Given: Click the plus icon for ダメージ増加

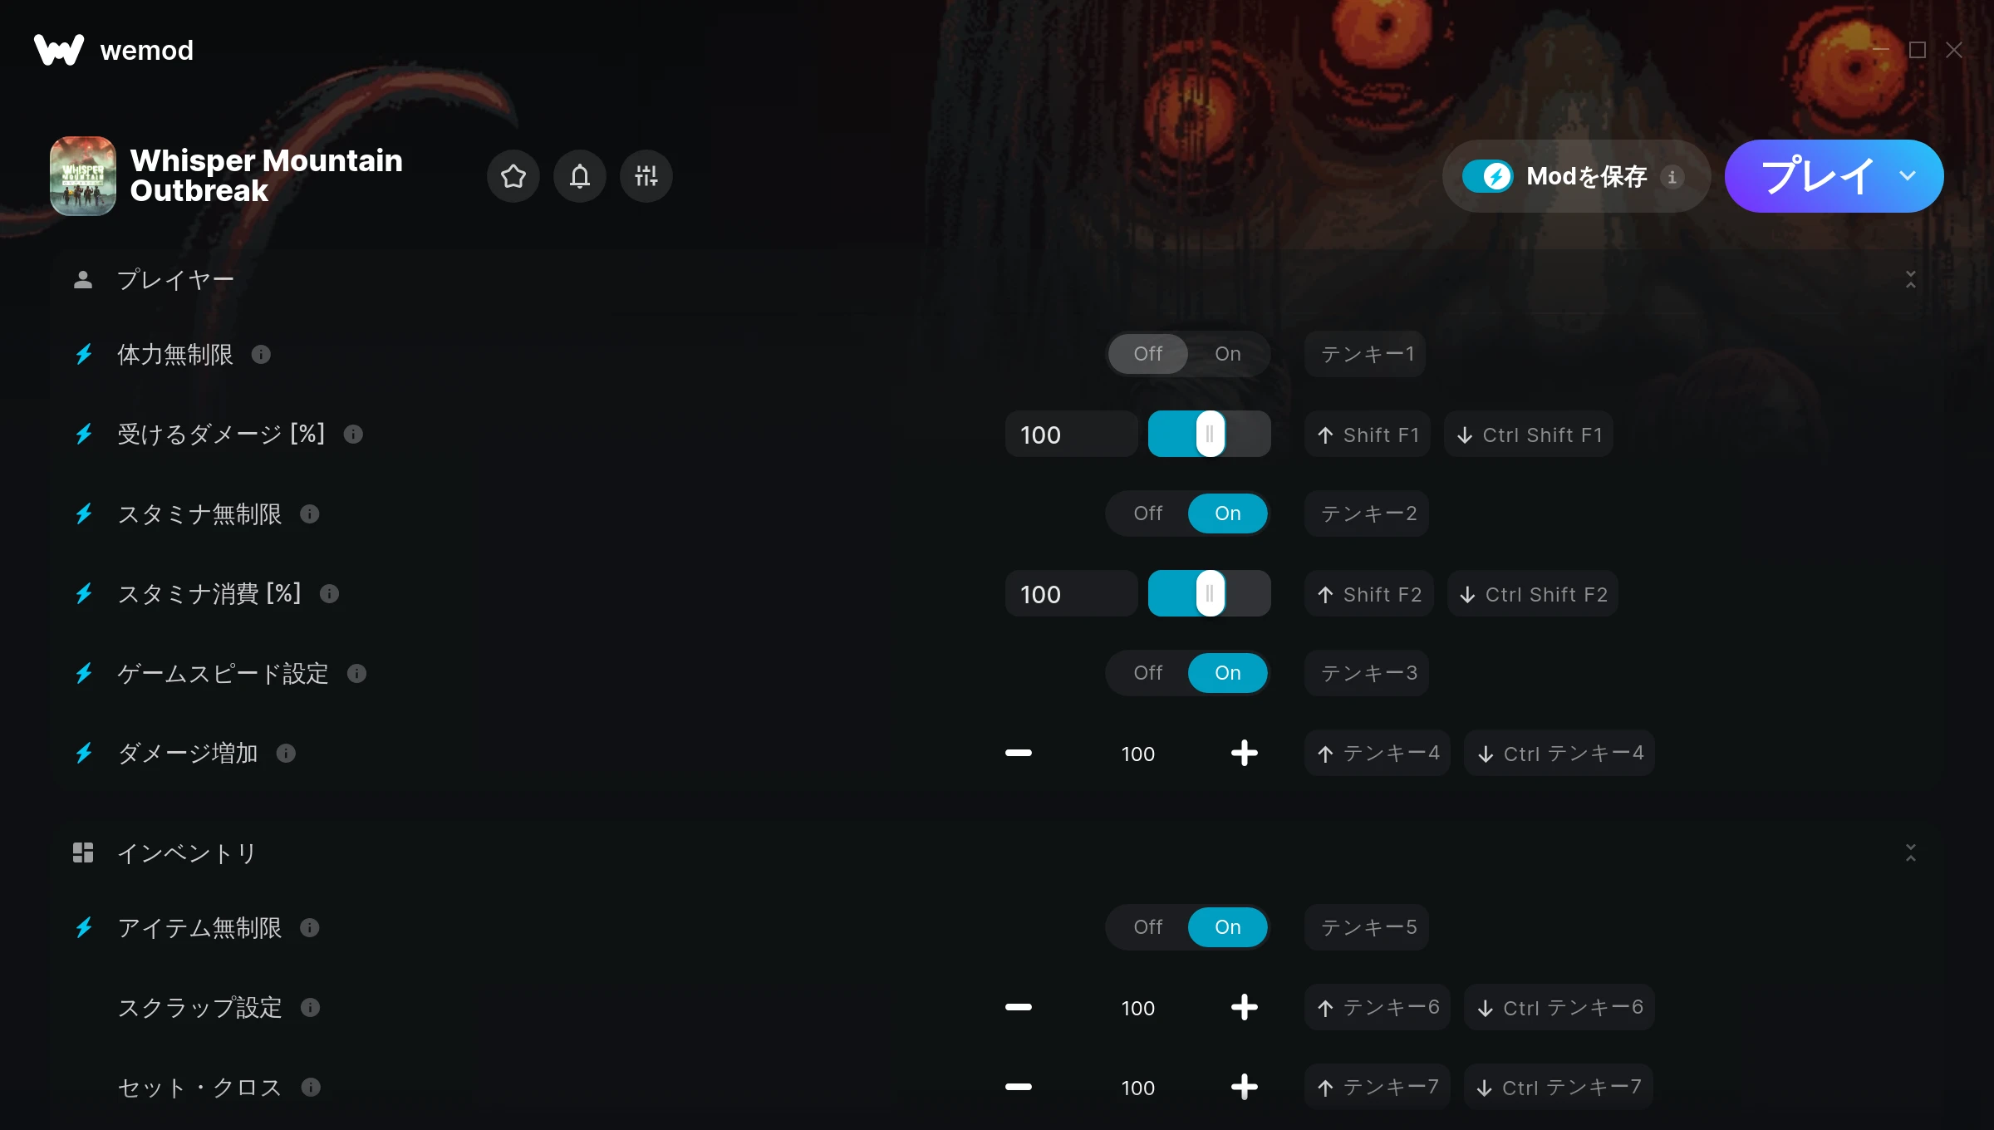Looking at the screenshot, I should coord(1244,754).
